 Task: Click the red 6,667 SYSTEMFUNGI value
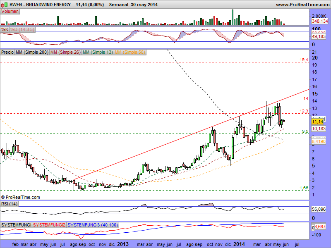coord(320,227)
